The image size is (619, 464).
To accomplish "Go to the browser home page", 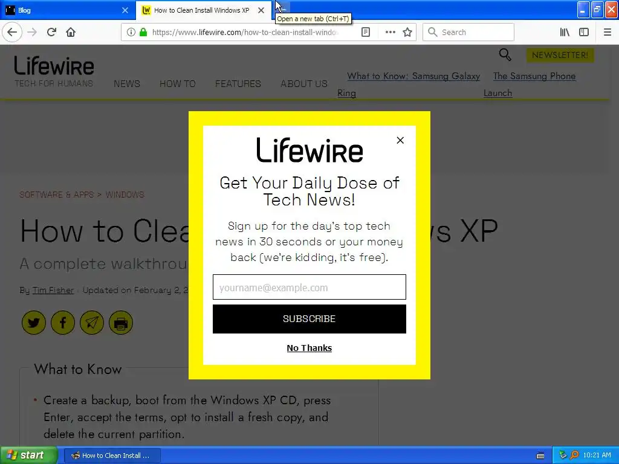I will pyautogui.click(x=71, y=33).
